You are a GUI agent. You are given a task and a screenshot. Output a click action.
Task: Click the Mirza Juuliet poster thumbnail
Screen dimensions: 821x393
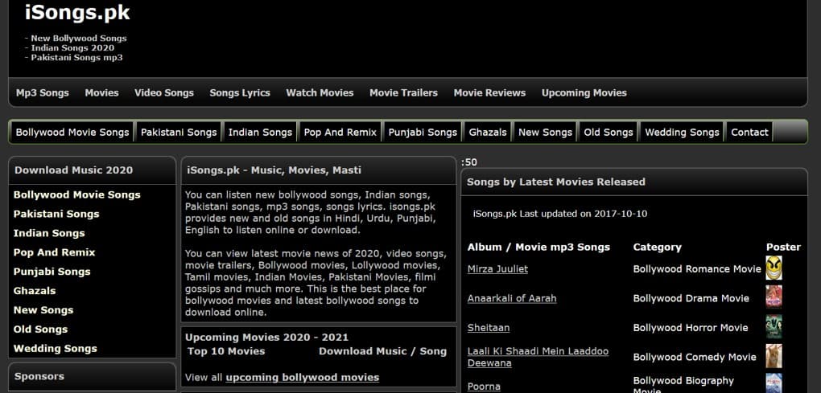click(774, 268)
